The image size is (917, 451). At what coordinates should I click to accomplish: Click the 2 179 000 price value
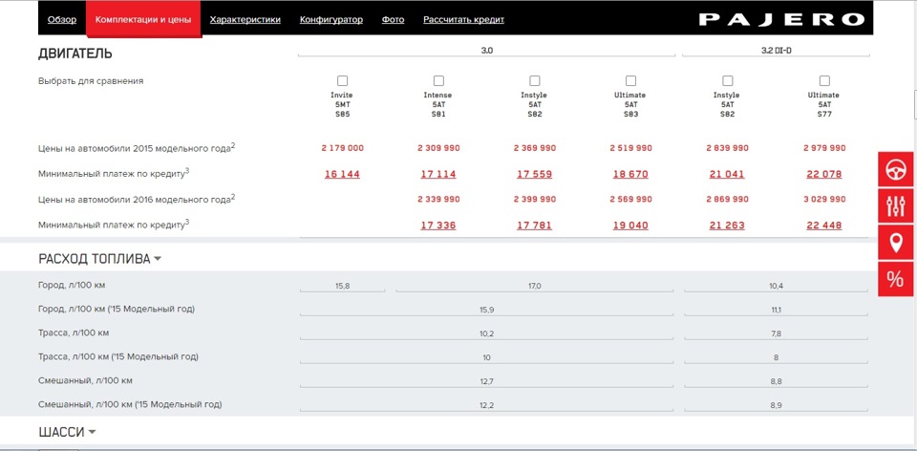(x=342, y=148)
